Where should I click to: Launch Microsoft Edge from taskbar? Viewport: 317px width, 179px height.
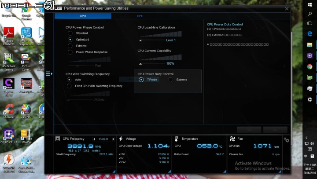(310, 34)
